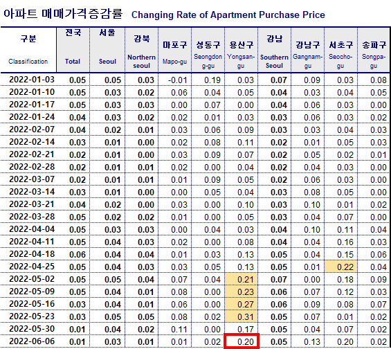Click the date cell 2022-03-21

pyautogui.click(x=32, y=204)
